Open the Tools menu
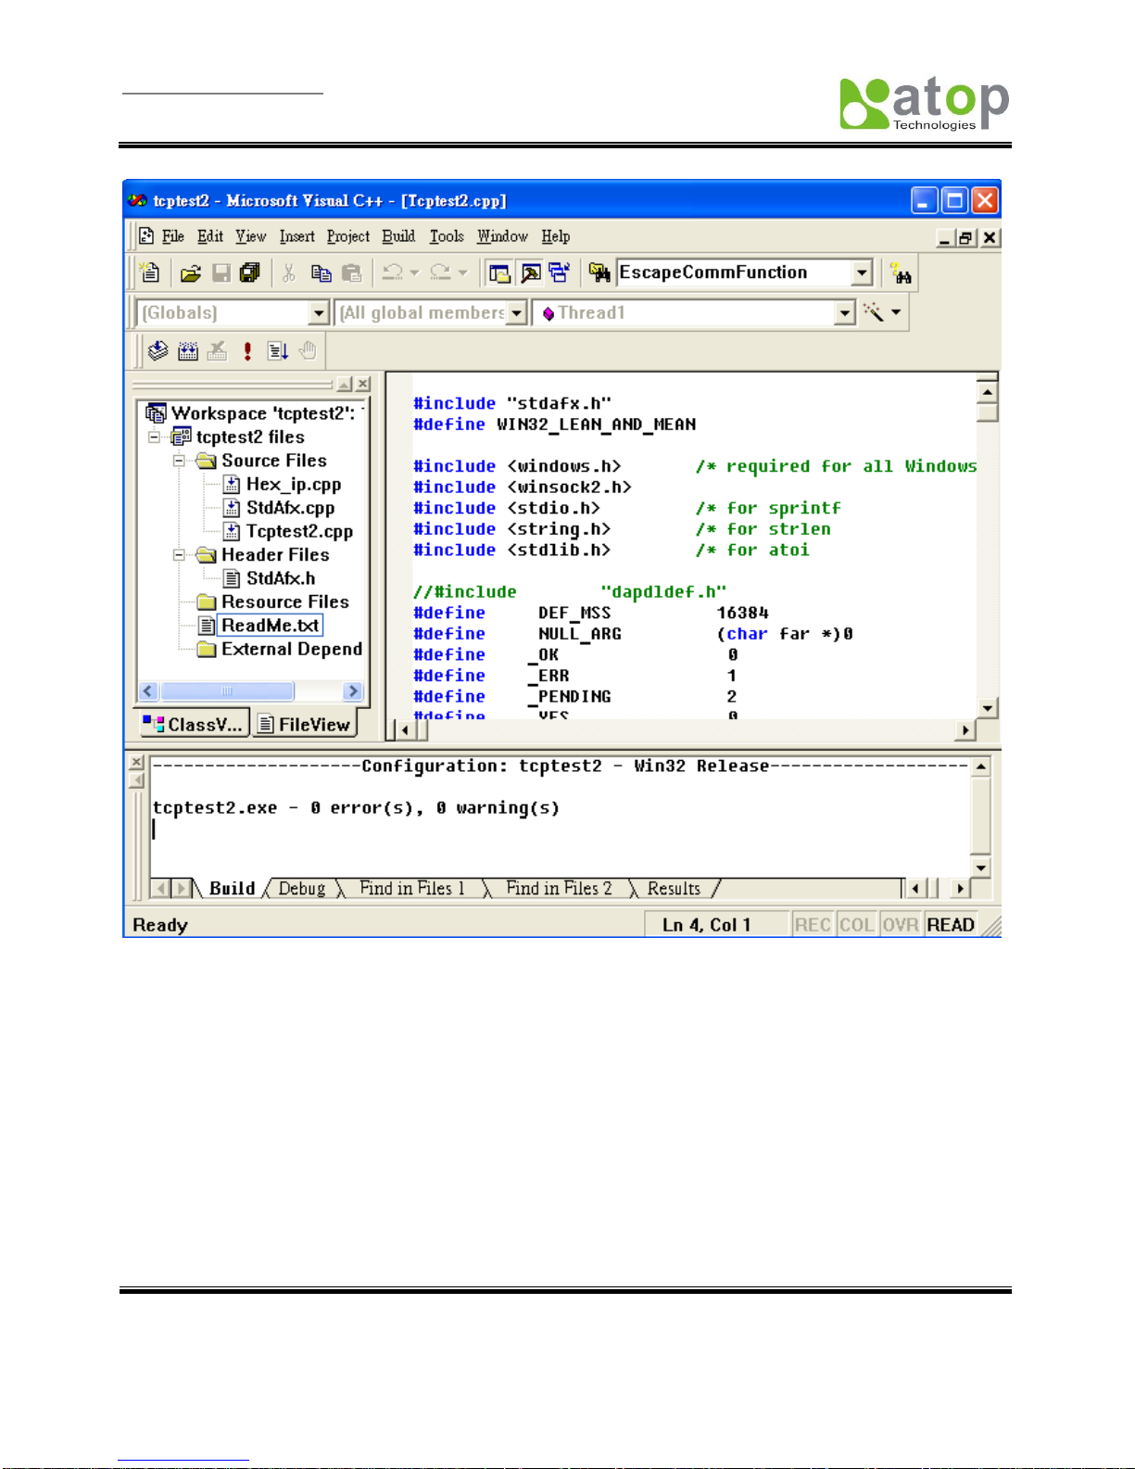 coord(447,237)
